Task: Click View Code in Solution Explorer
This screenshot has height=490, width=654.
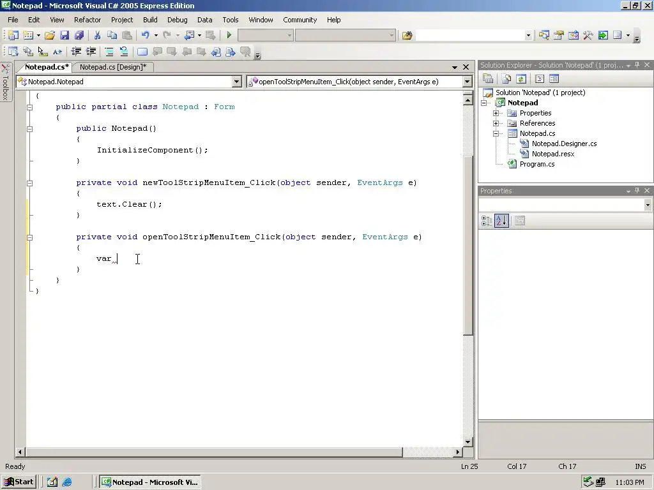Action: 540,78
